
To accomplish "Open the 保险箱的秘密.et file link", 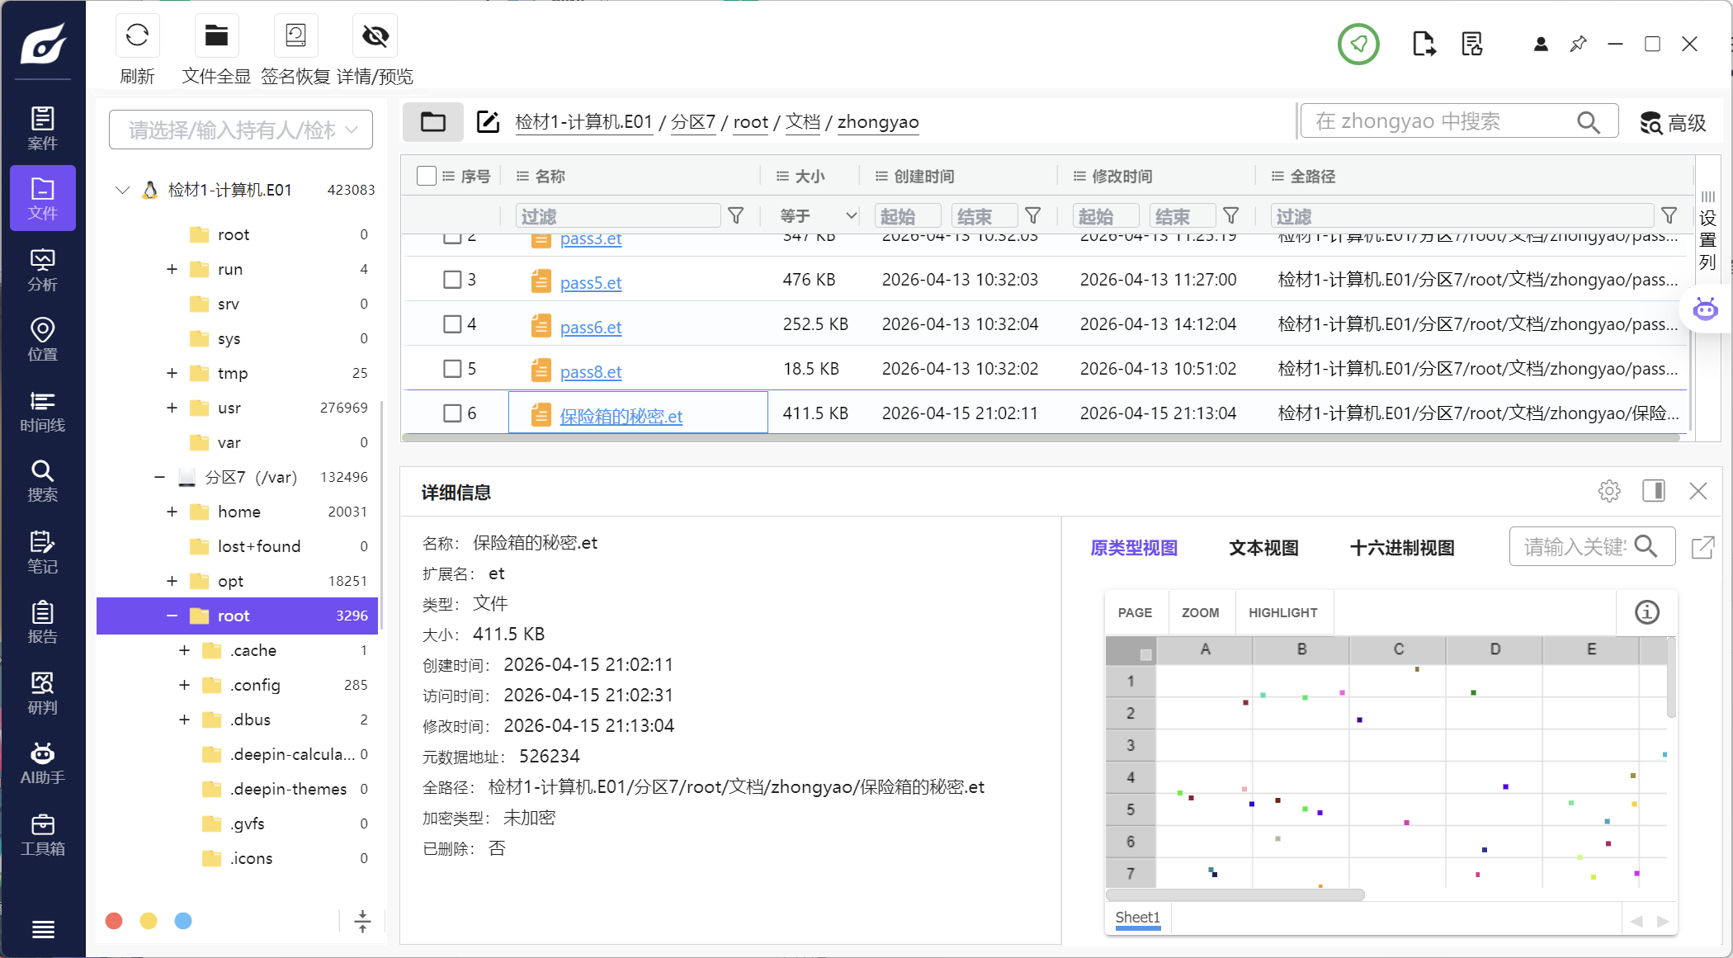I will coord(621,416).
